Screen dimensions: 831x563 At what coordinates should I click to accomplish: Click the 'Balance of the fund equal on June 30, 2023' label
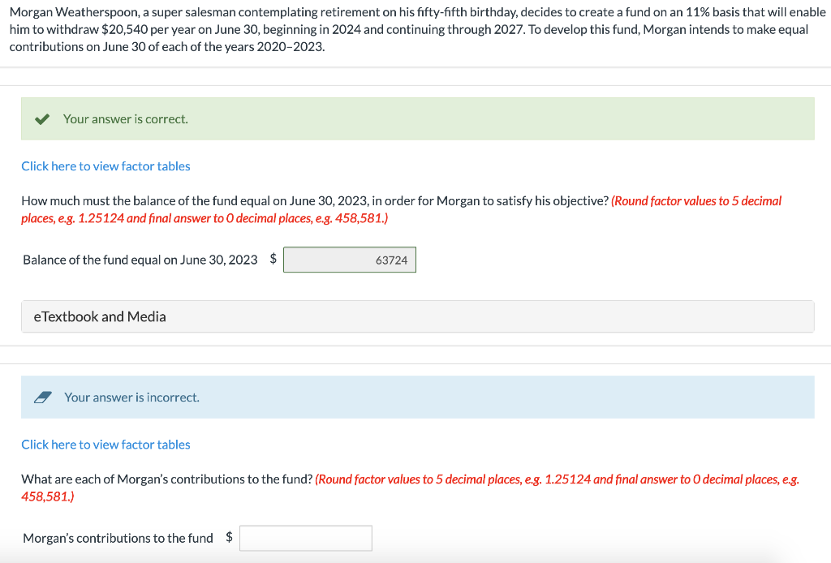(x=140, y=260)
